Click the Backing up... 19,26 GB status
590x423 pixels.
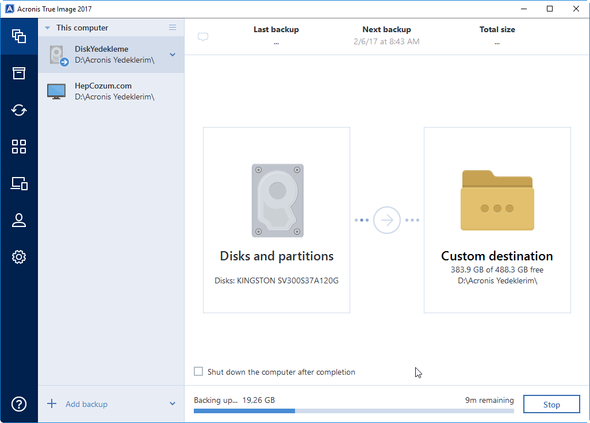234,400
